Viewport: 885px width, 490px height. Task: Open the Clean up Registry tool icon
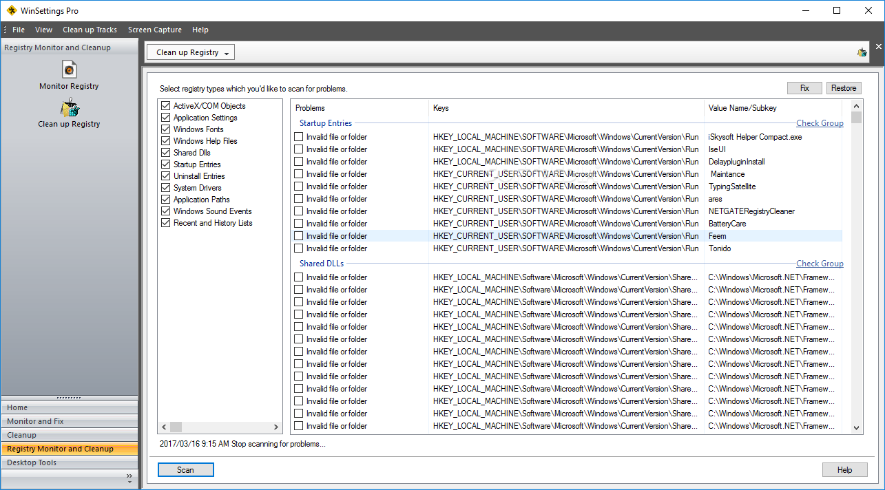pos(70,107)
